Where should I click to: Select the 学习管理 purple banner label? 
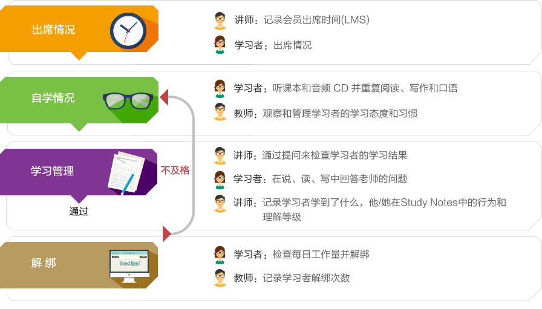pos(52,171)
